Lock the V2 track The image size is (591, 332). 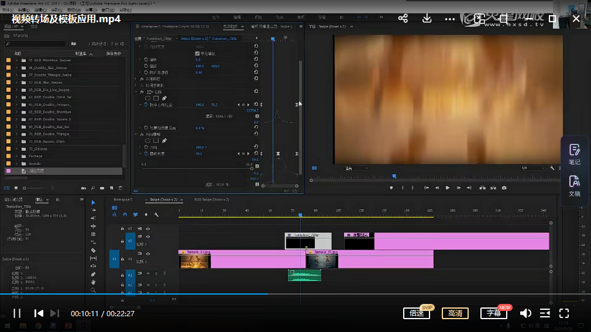click(122, 241)
